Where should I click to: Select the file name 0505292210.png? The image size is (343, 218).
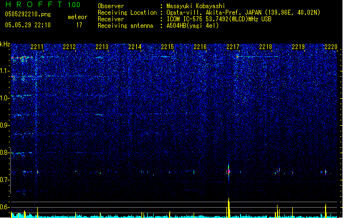28,14
